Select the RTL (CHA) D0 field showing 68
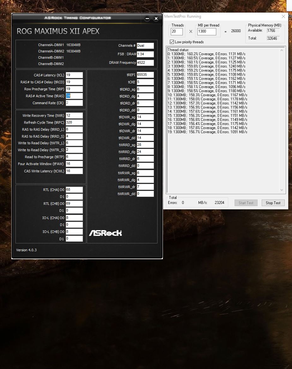This screenshot has height=369, width=292. tap(74, 189)
